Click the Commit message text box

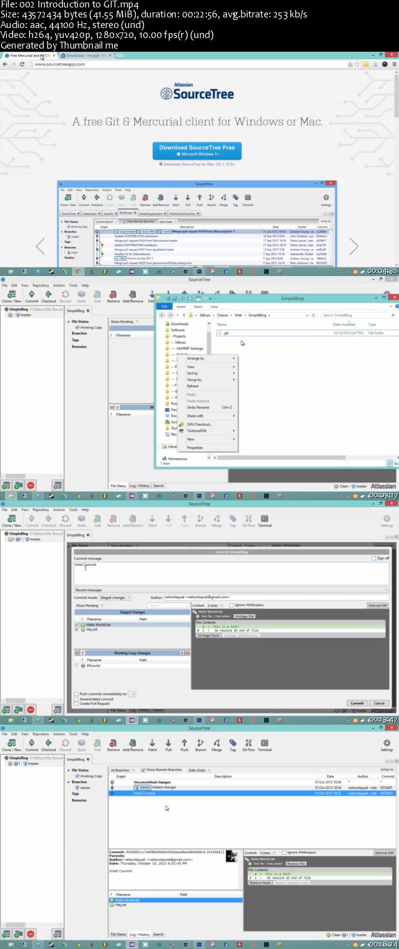(231, 573)
